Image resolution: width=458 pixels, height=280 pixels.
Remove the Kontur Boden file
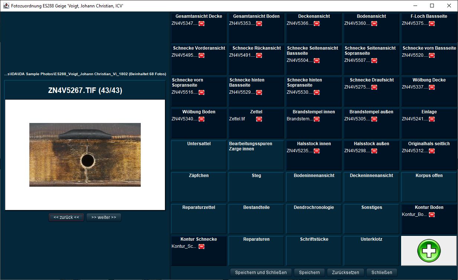432,215
